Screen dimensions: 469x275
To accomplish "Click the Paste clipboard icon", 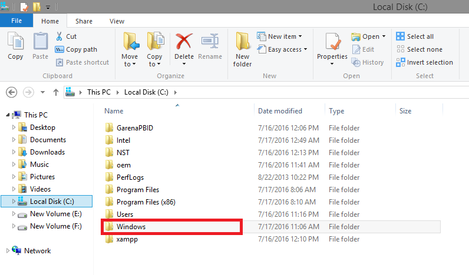I will pos(41,41).
